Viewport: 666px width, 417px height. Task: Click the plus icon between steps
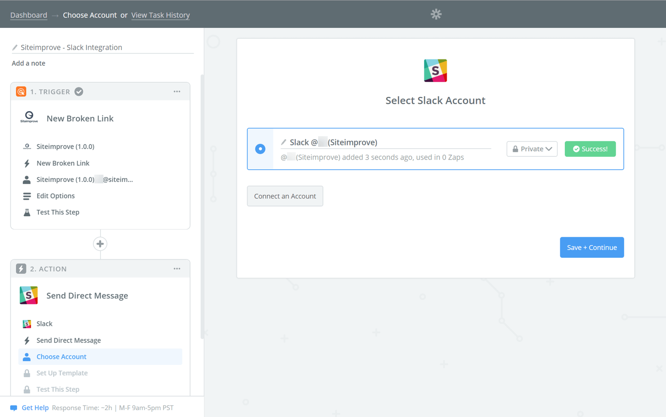[x=100, y=244]
